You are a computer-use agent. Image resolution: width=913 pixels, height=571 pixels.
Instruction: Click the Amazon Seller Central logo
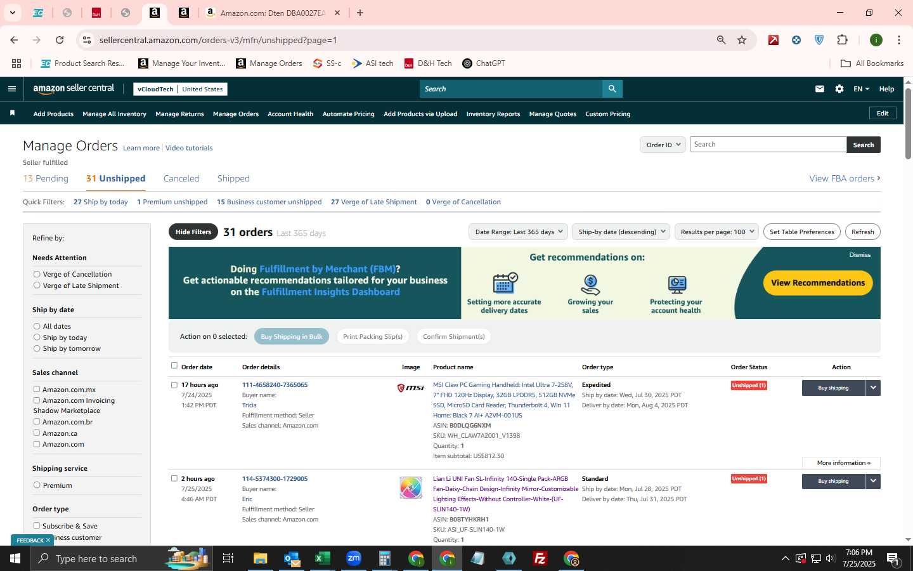tap(74, 89)
